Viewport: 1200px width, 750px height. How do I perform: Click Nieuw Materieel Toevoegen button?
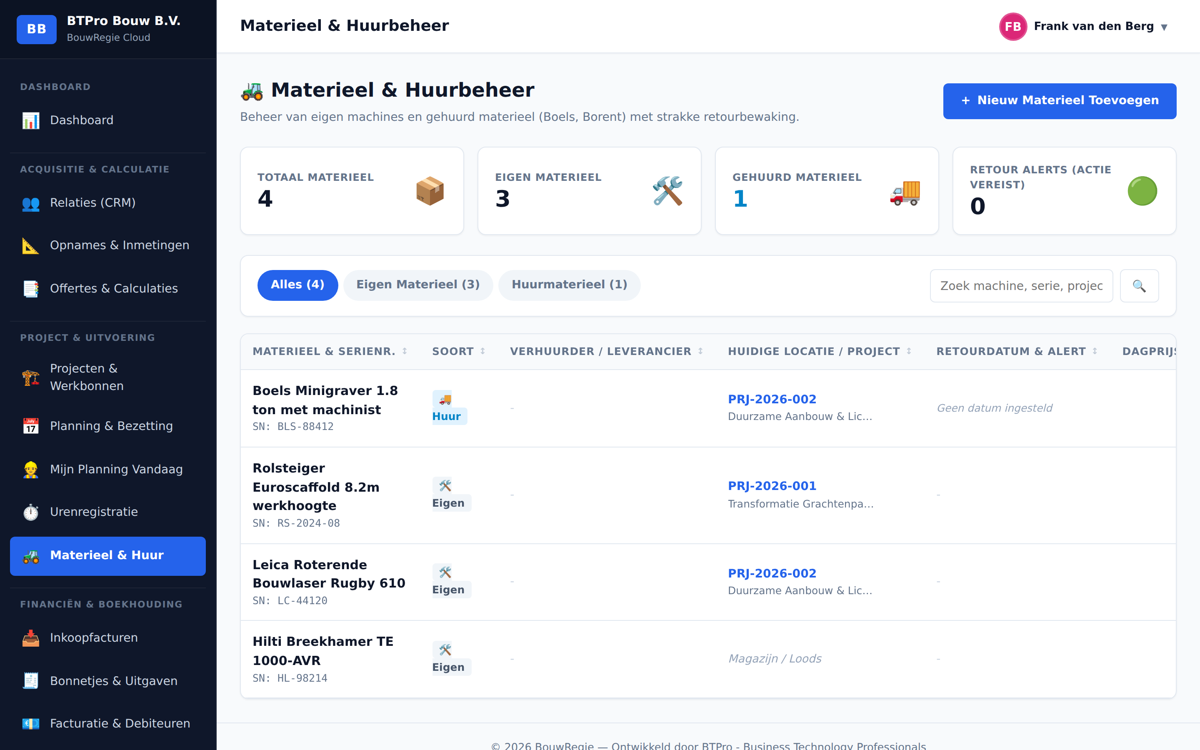point(1060,101)
